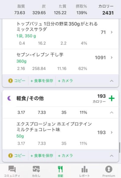Collapse the 軽食/その他 section footer chevron
Viewport: 121px width, 178px height.
tap(112, 155)
